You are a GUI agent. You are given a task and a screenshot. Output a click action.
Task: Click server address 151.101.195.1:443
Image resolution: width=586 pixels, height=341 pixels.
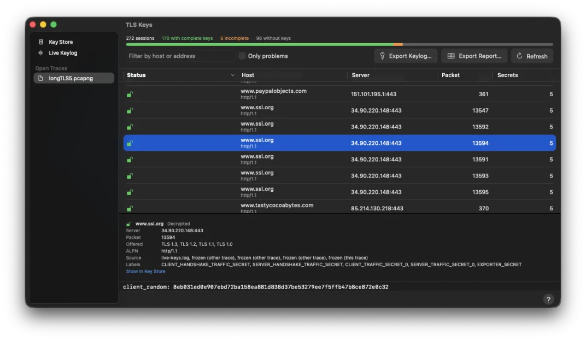373,94
